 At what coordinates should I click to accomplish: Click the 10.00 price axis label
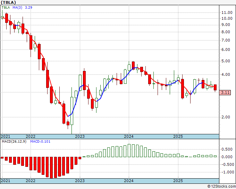227,18
